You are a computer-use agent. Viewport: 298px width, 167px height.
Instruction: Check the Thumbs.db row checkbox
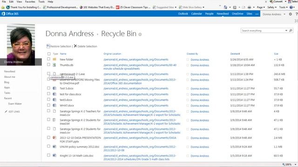[x=48, y=65]
